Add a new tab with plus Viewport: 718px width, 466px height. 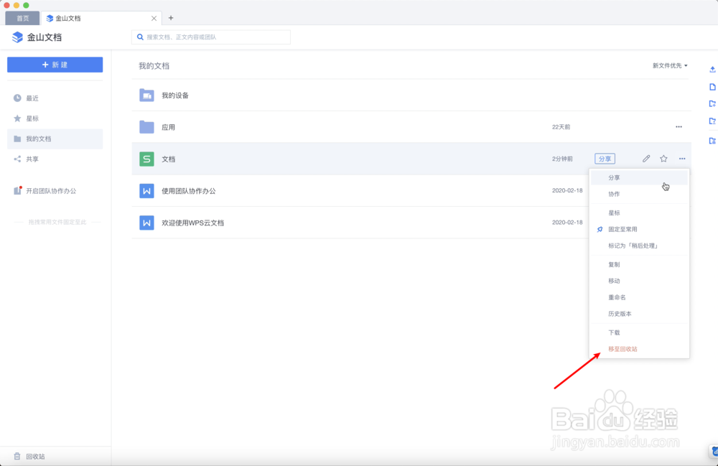(x=171, y=18)
